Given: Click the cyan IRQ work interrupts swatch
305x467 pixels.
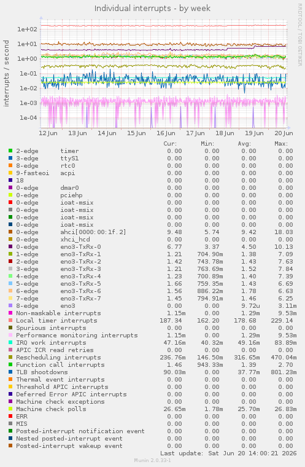Looking at the screenshot, I should point(10,343).
